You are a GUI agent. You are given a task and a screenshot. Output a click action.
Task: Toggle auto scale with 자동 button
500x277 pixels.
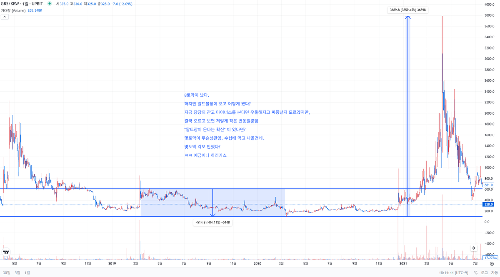pos(495,273)
